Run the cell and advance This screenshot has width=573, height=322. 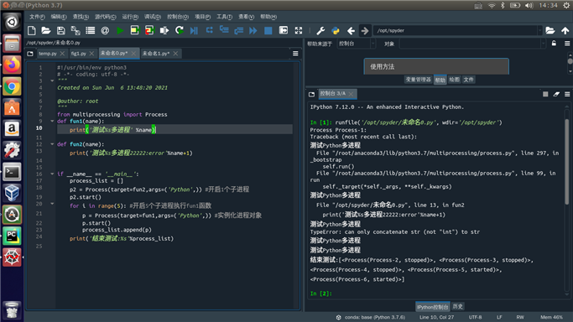(149, 31)
